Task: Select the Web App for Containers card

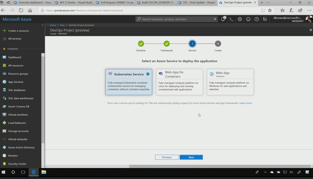Action: click(x=179, y=82)
